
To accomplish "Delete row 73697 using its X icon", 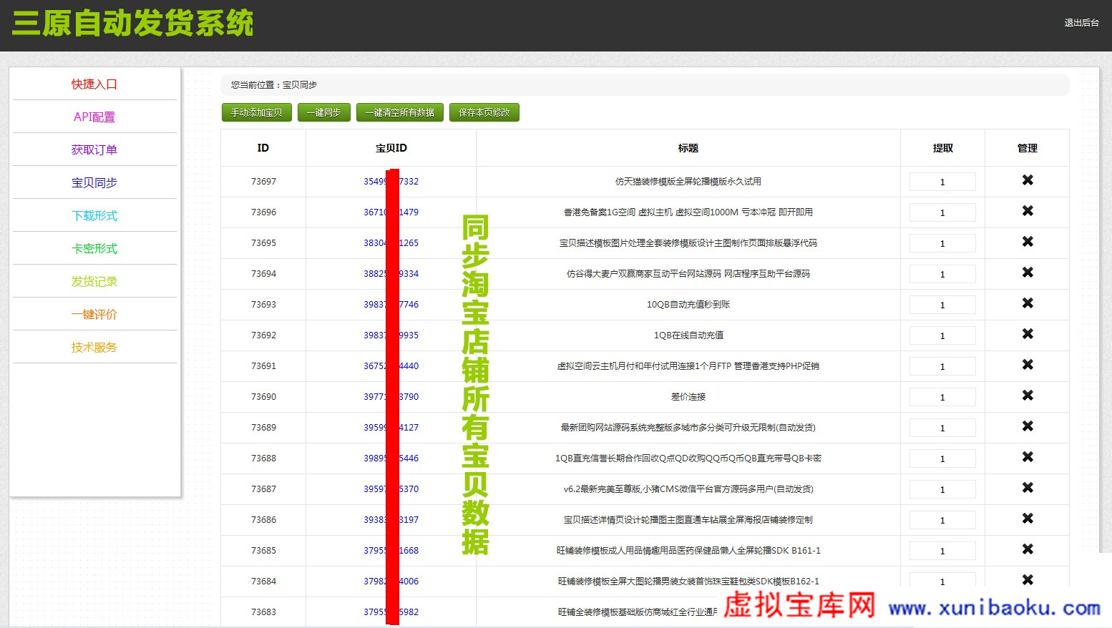I will pos(1027,180).
